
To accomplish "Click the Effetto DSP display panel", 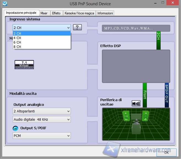I will tap(136, 66).
